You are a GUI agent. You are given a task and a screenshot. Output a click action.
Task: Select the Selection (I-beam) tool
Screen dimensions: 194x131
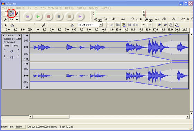click(x=6, y=13)
